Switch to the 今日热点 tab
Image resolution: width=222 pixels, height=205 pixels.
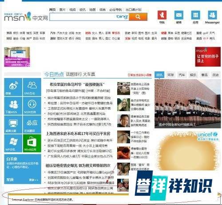(x=54, y=74)
